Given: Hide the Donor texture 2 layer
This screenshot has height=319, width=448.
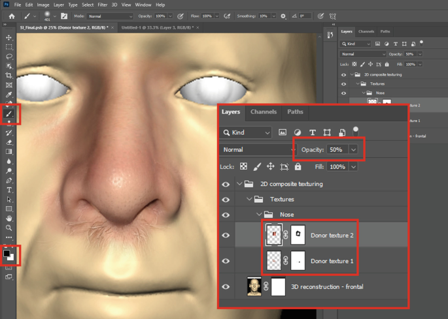Looking at the screenshot, I should pyautogui.click(x=226, y=235).
